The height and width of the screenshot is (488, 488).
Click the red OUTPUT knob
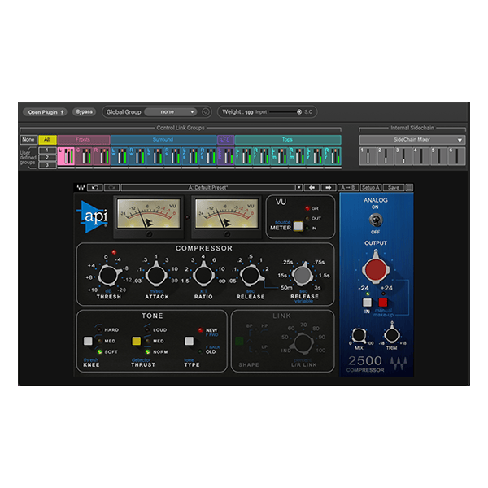coord(376,269)
